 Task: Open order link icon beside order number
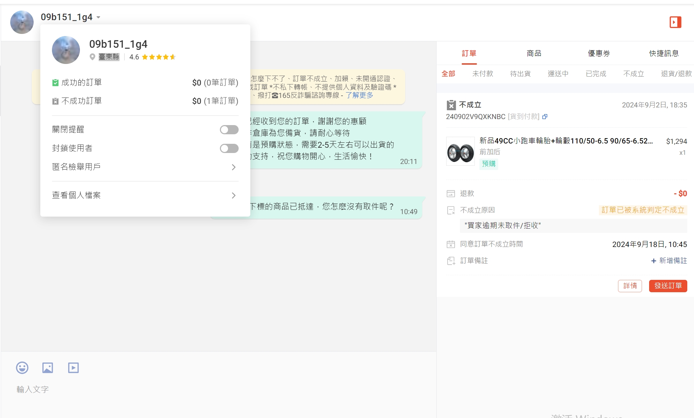545,117
